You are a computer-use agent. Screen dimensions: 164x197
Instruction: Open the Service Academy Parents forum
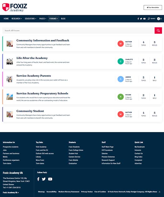34,76
